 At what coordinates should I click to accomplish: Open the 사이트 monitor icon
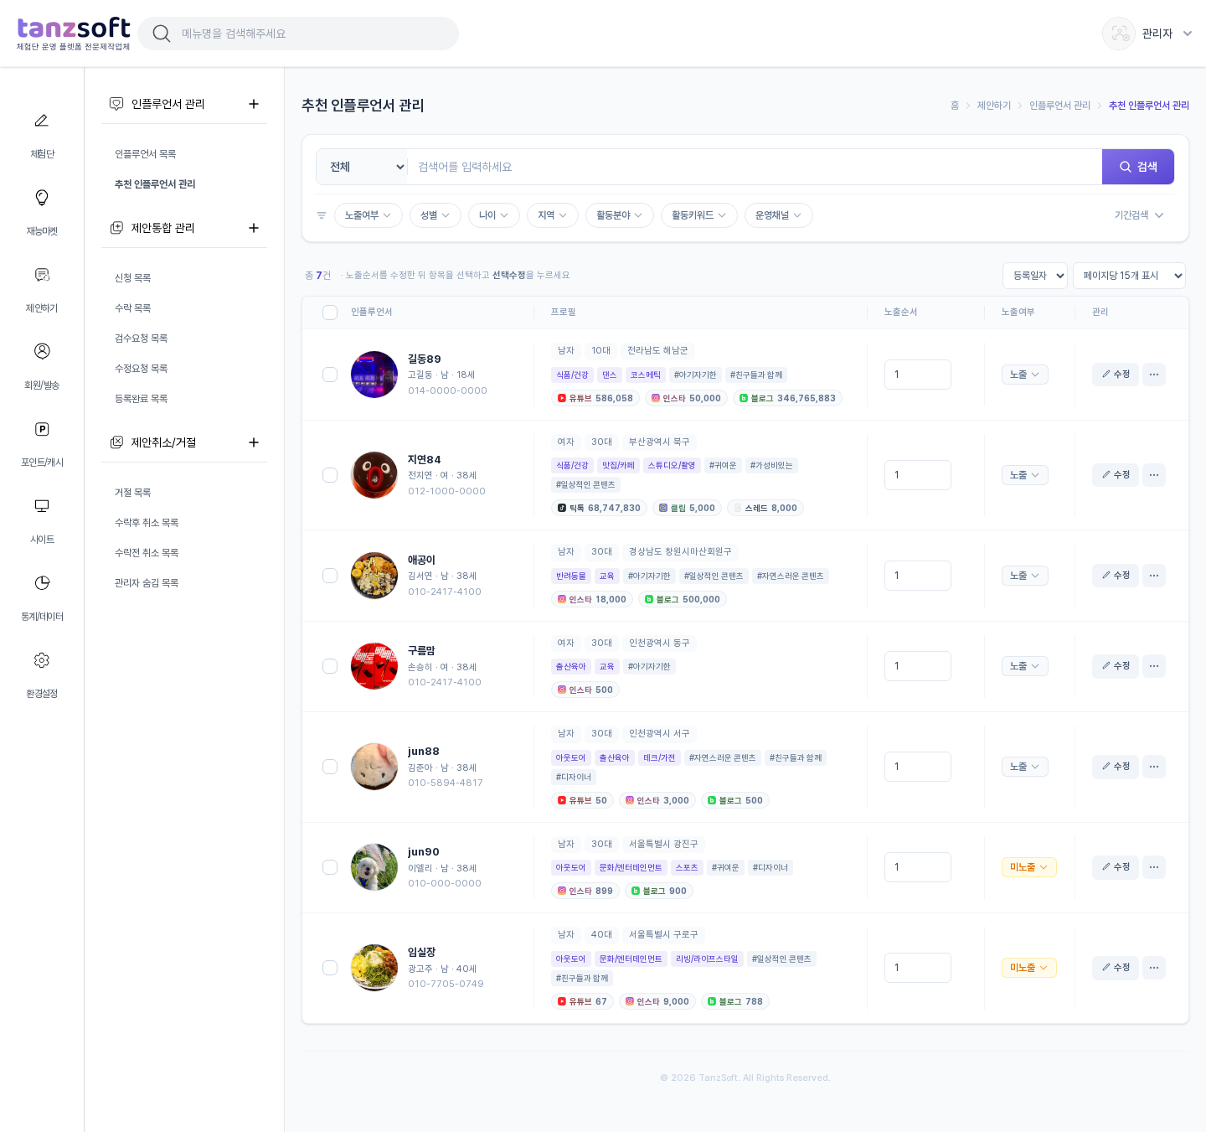[x=42, y=506]
